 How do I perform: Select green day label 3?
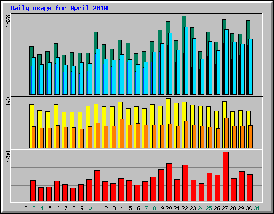34,208
